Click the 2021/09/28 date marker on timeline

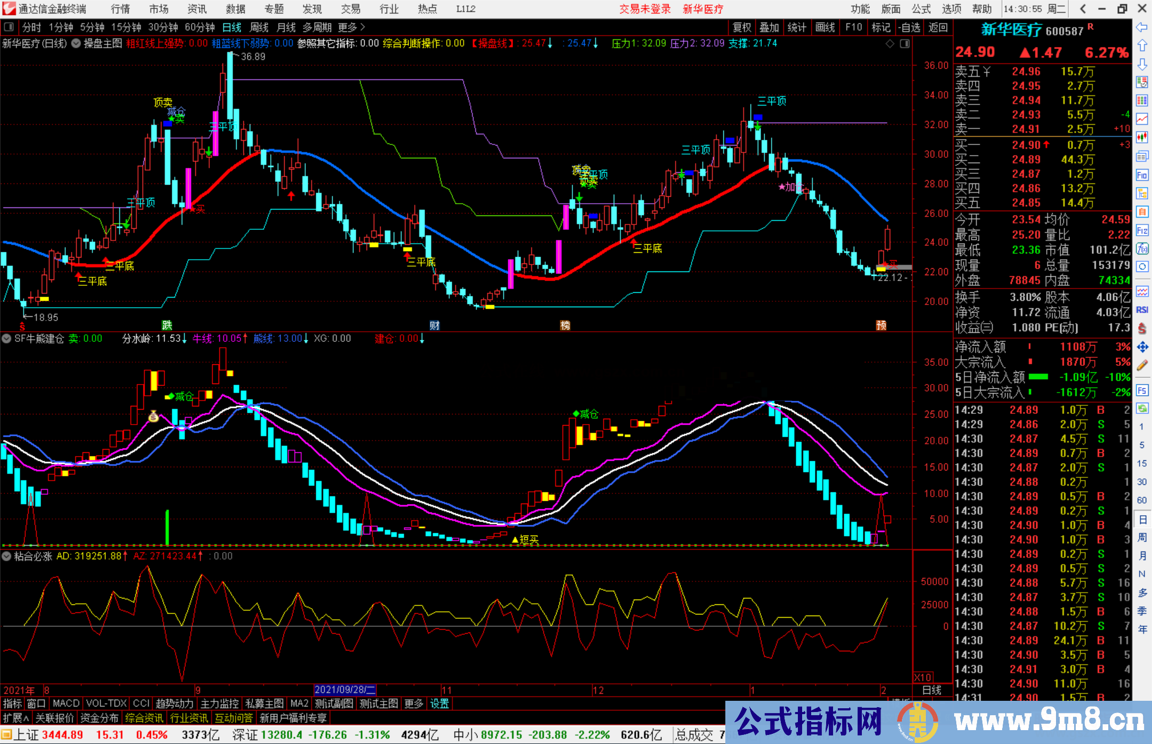[x=345, y=690]
